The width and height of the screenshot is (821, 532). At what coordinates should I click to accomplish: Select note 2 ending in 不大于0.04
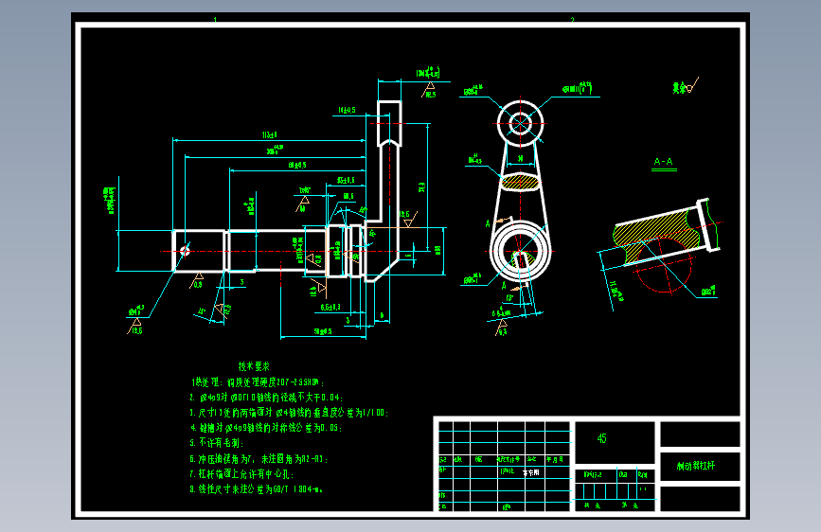(266, 398)
